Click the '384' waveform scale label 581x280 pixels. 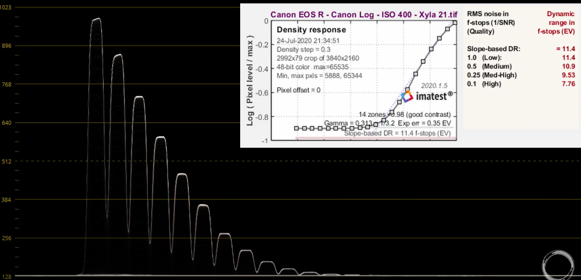pyautogui.click(x=6, y=200)
